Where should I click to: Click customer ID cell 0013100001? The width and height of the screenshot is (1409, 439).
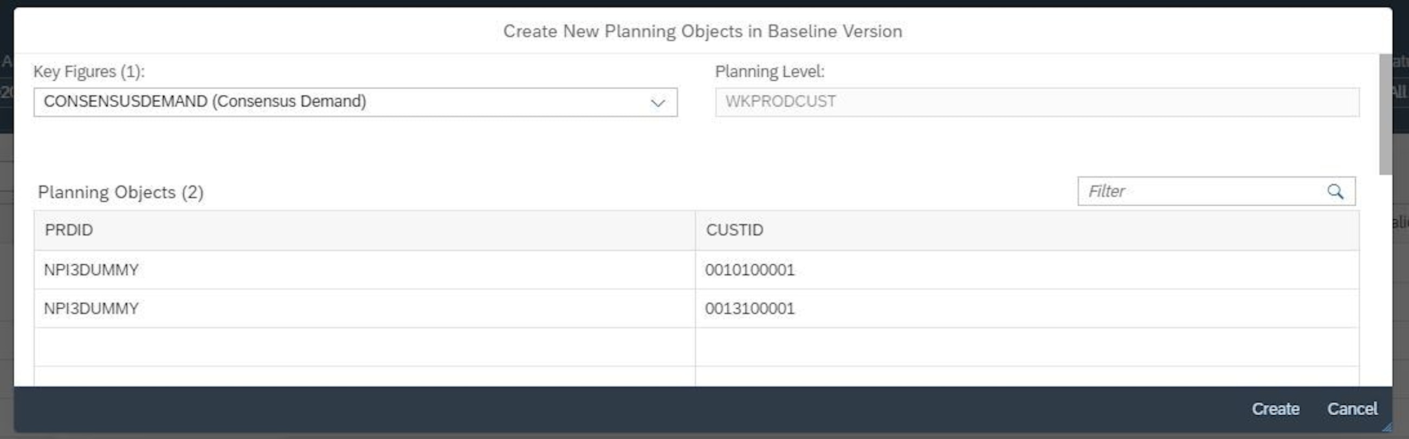(749, 309)
